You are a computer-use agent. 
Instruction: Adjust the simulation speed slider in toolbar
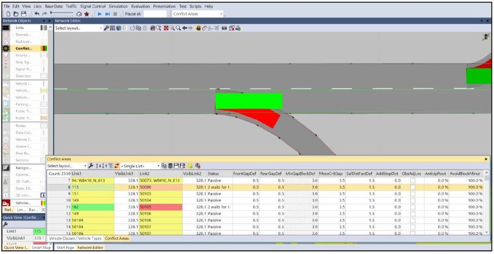click(x=62, y=14)
